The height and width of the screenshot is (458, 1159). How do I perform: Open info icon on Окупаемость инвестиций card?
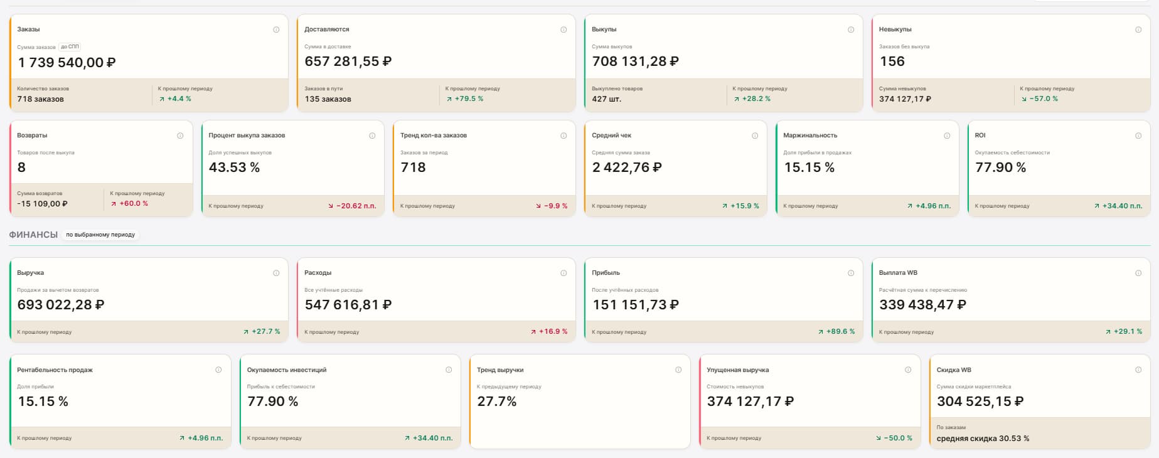pos(449,370)
